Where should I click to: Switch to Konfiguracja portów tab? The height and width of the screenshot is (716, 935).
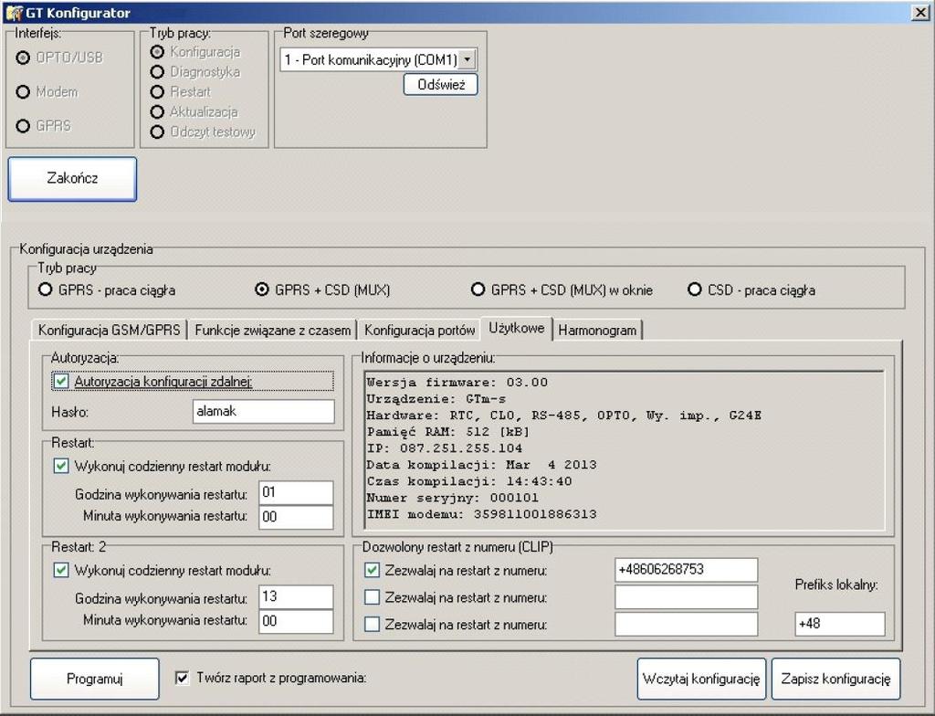click(420, 330)
